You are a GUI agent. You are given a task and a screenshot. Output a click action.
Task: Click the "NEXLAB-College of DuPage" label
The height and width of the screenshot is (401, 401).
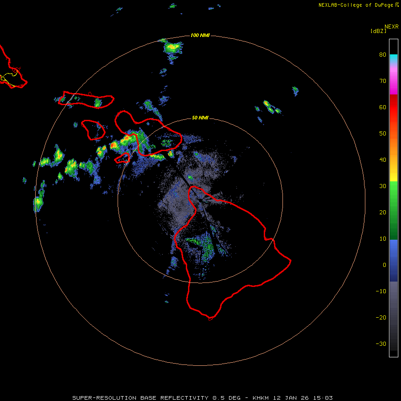tap(356, 5)
